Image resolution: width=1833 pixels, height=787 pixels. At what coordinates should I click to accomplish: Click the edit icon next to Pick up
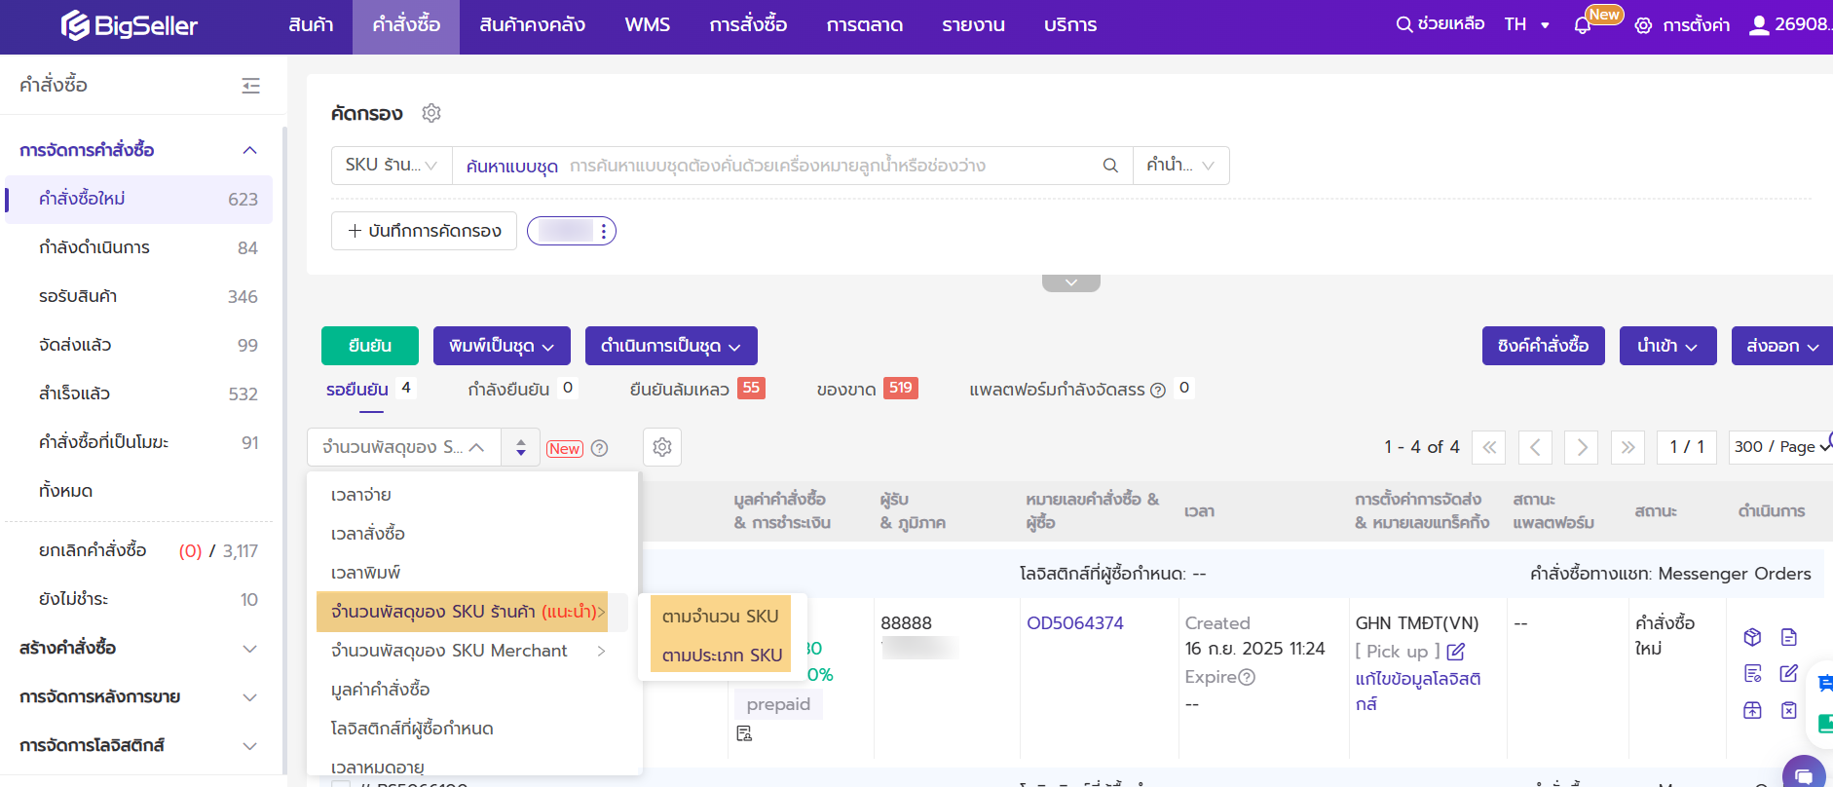click(1455, 652)
